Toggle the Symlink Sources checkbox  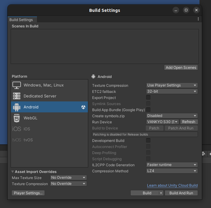coord(148,104)
